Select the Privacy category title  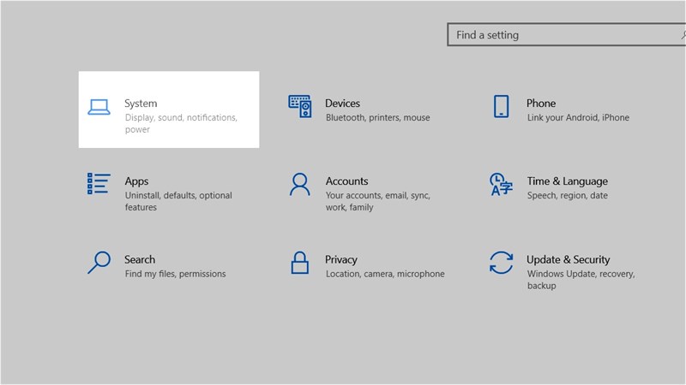(341, 259)
